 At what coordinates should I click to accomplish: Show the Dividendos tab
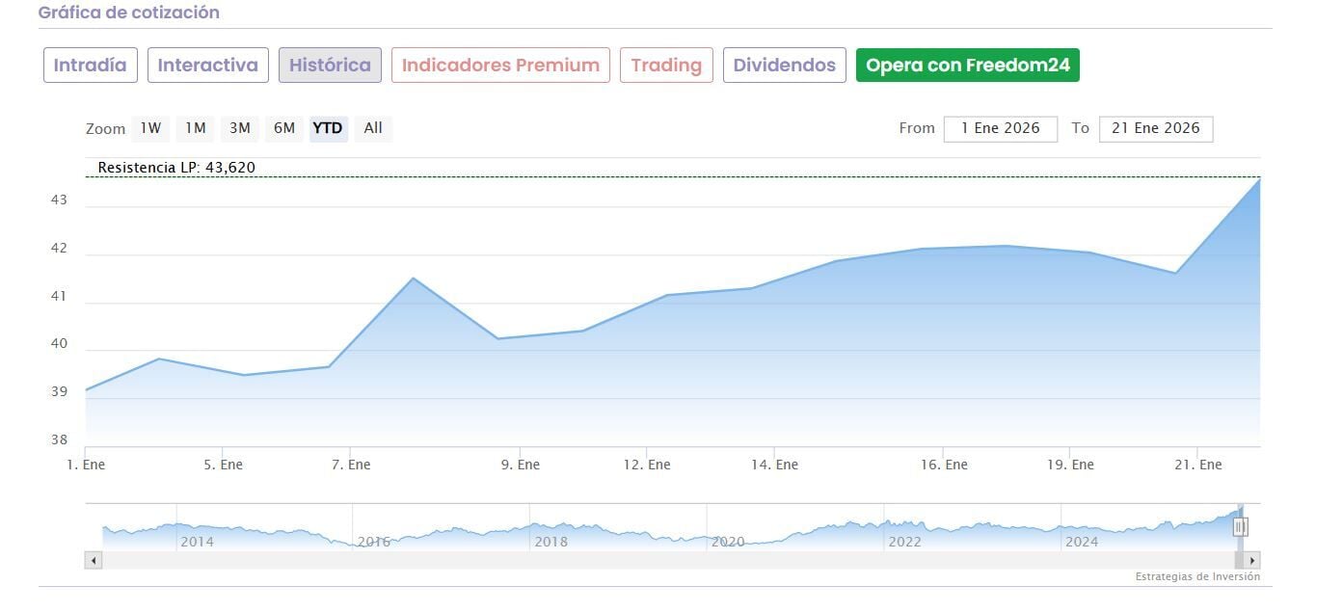coord(784,66)
